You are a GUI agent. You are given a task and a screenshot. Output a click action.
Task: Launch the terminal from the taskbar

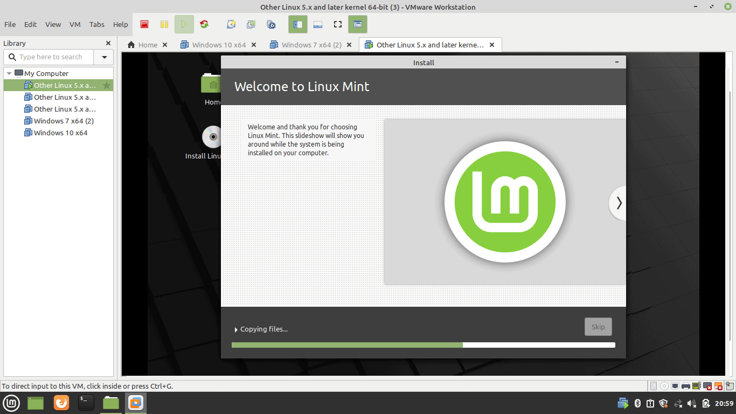[86, 403]
